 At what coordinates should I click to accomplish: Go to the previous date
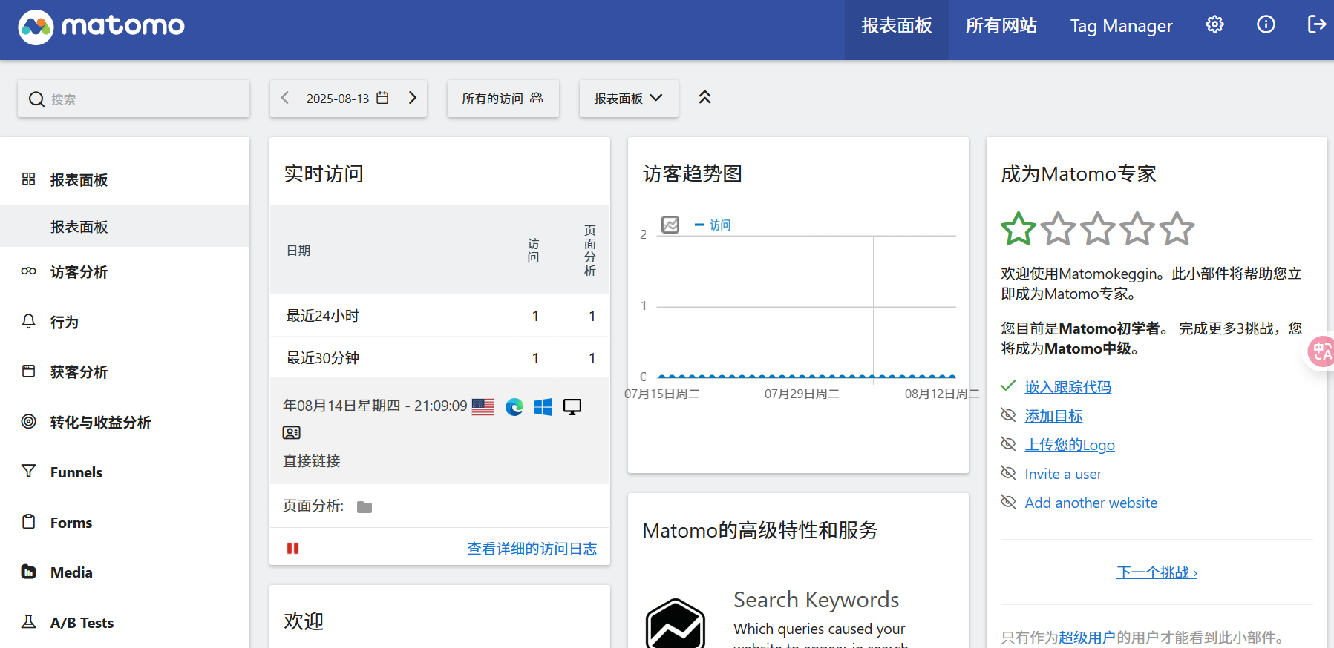(285, 98)
